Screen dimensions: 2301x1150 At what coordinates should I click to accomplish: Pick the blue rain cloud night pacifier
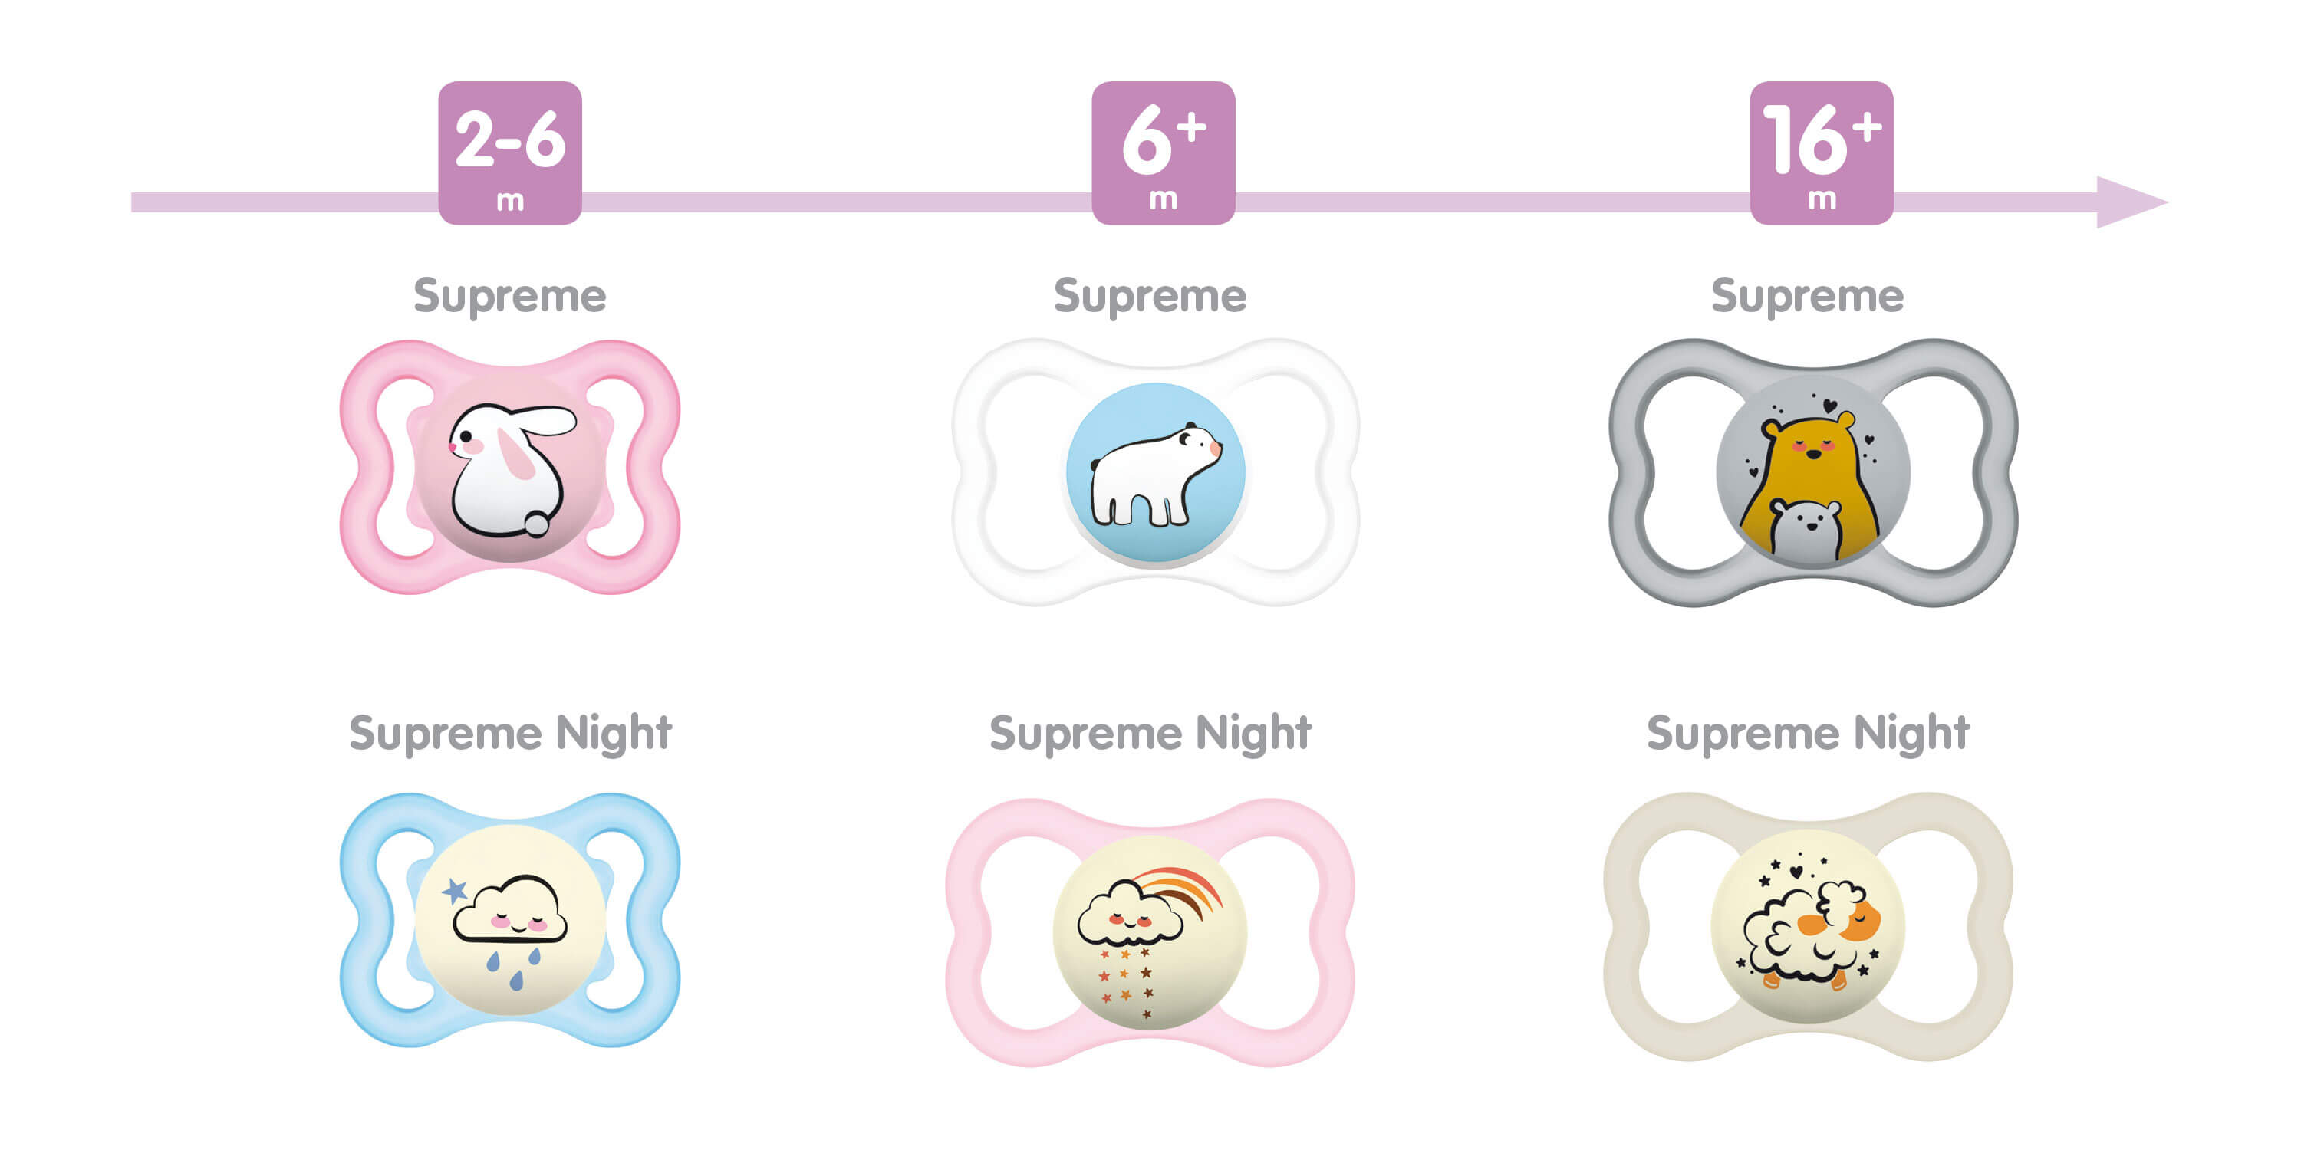[510, 920]
